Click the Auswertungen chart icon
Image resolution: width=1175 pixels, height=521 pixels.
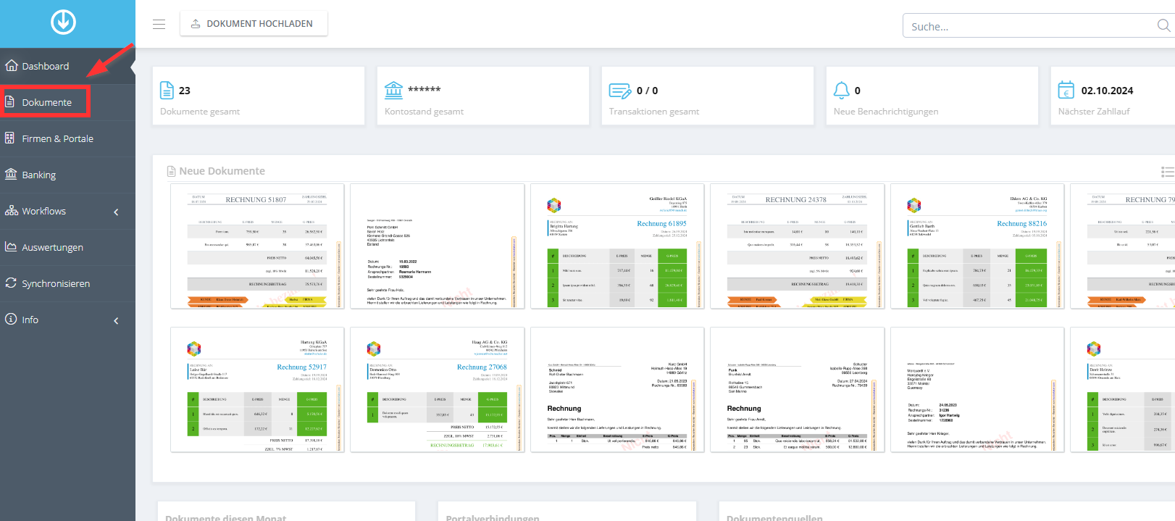[x=11, y=246]
